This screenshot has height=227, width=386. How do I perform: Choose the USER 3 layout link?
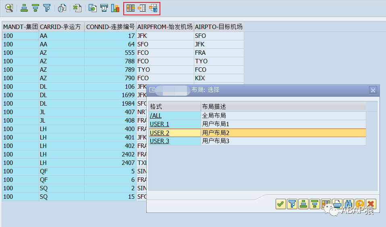[x=160, y=141]
